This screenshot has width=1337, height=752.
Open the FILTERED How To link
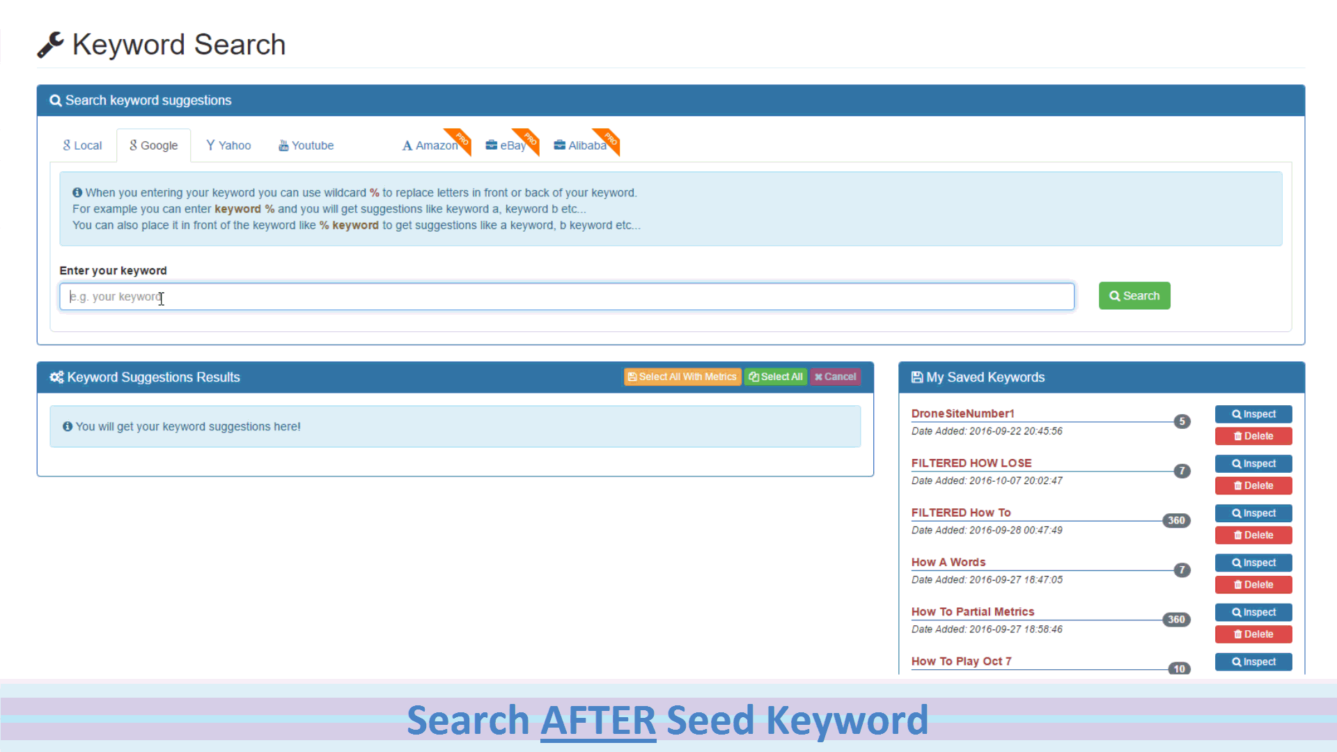point(961,512)
